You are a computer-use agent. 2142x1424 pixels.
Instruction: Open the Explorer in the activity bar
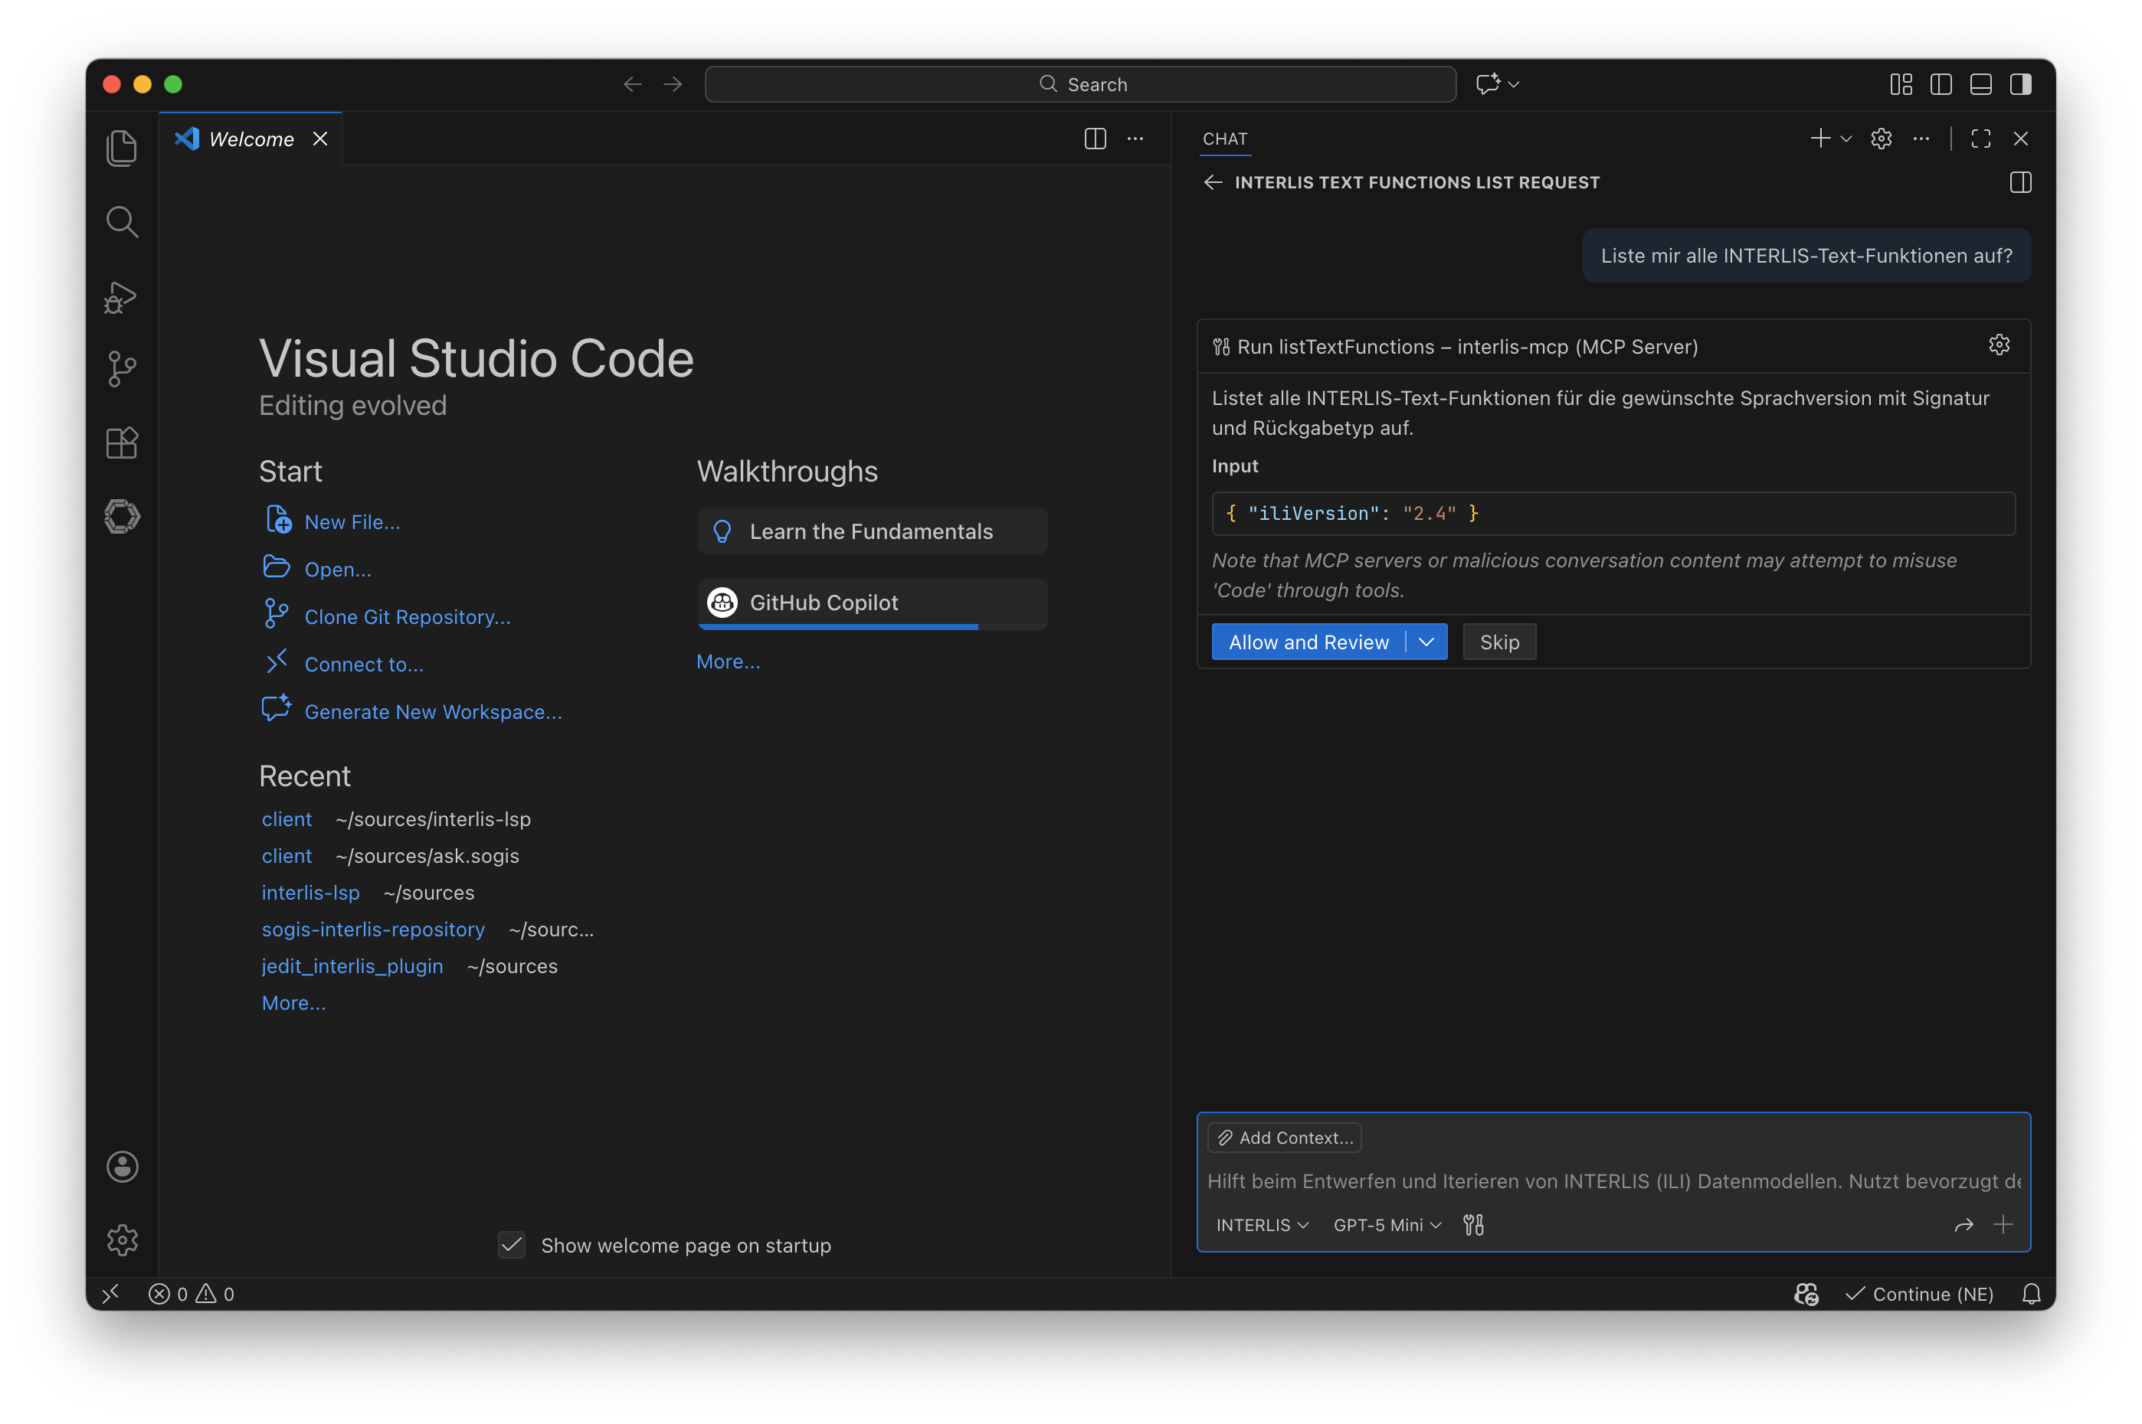[122, 147]
